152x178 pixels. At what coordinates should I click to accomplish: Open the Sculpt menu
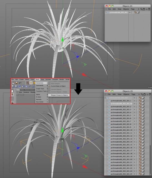pyautogui.click(x=67, y=79)
